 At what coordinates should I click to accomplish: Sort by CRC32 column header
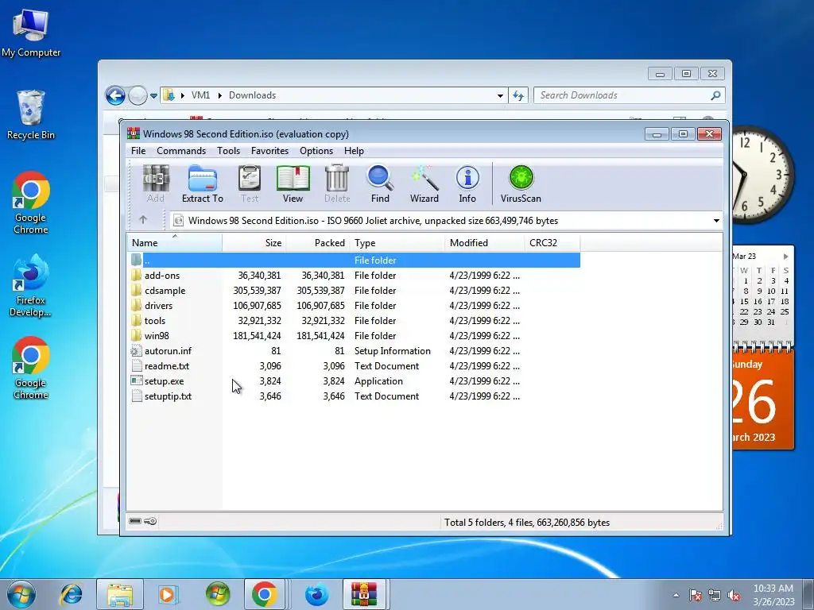552,243
